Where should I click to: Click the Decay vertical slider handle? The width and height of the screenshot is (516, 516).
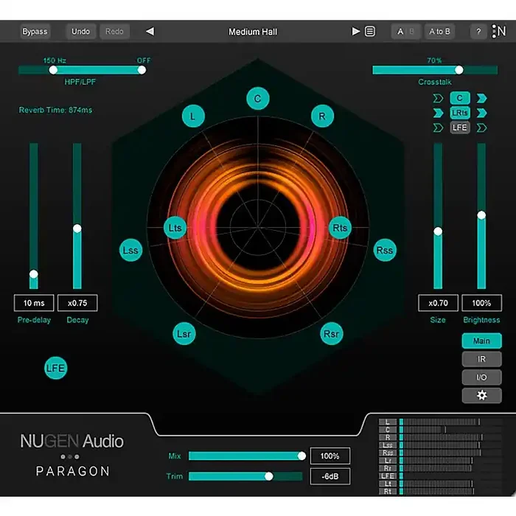pyautogui.click(x=77, y=229)
